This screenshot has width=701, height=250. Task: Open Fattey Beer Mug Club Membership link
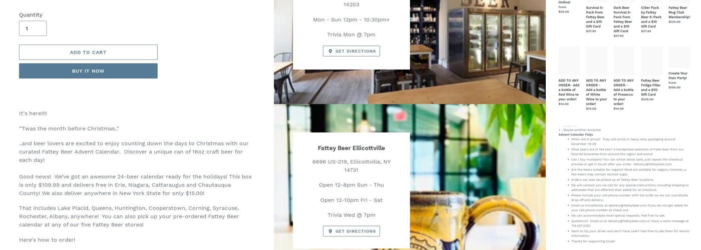[x=679, y=12]
